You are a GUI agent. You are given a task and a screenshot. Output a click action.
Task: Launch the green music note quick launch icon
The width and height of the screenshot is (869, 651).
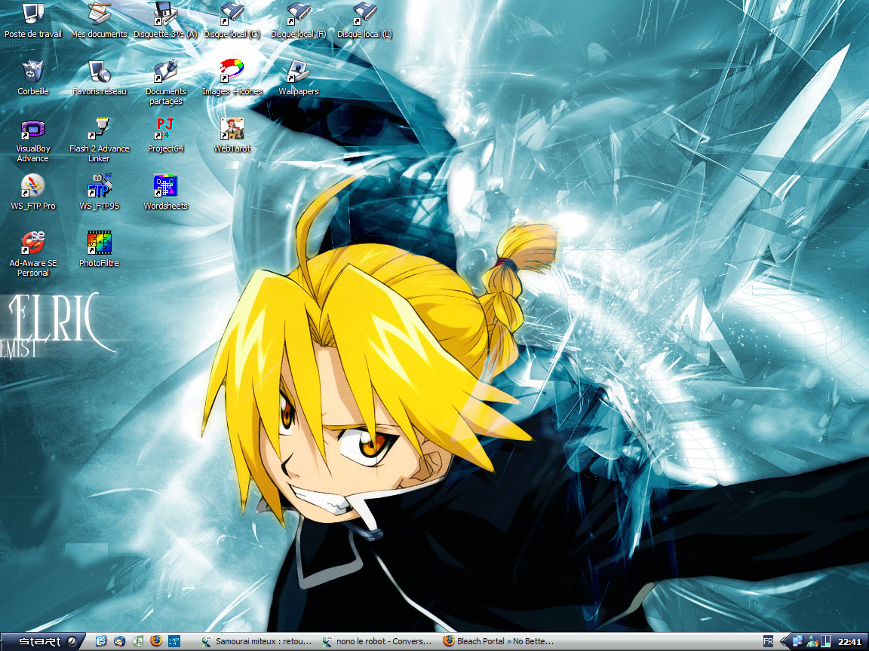click(138, 641)
